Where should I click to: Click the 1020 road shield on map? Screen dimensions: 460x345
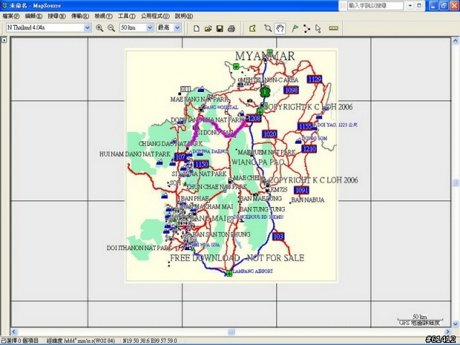[x=270, y=134]
